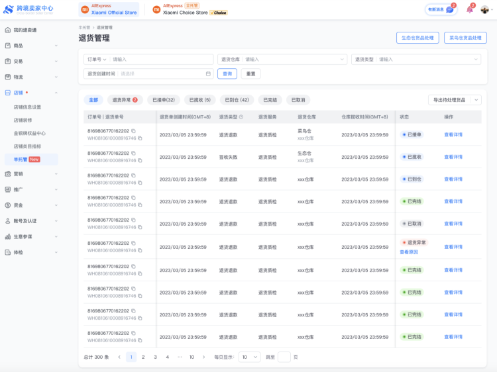Click the 生态仓货品处理 button
This screenshot has width=497, height=372.
417,38
